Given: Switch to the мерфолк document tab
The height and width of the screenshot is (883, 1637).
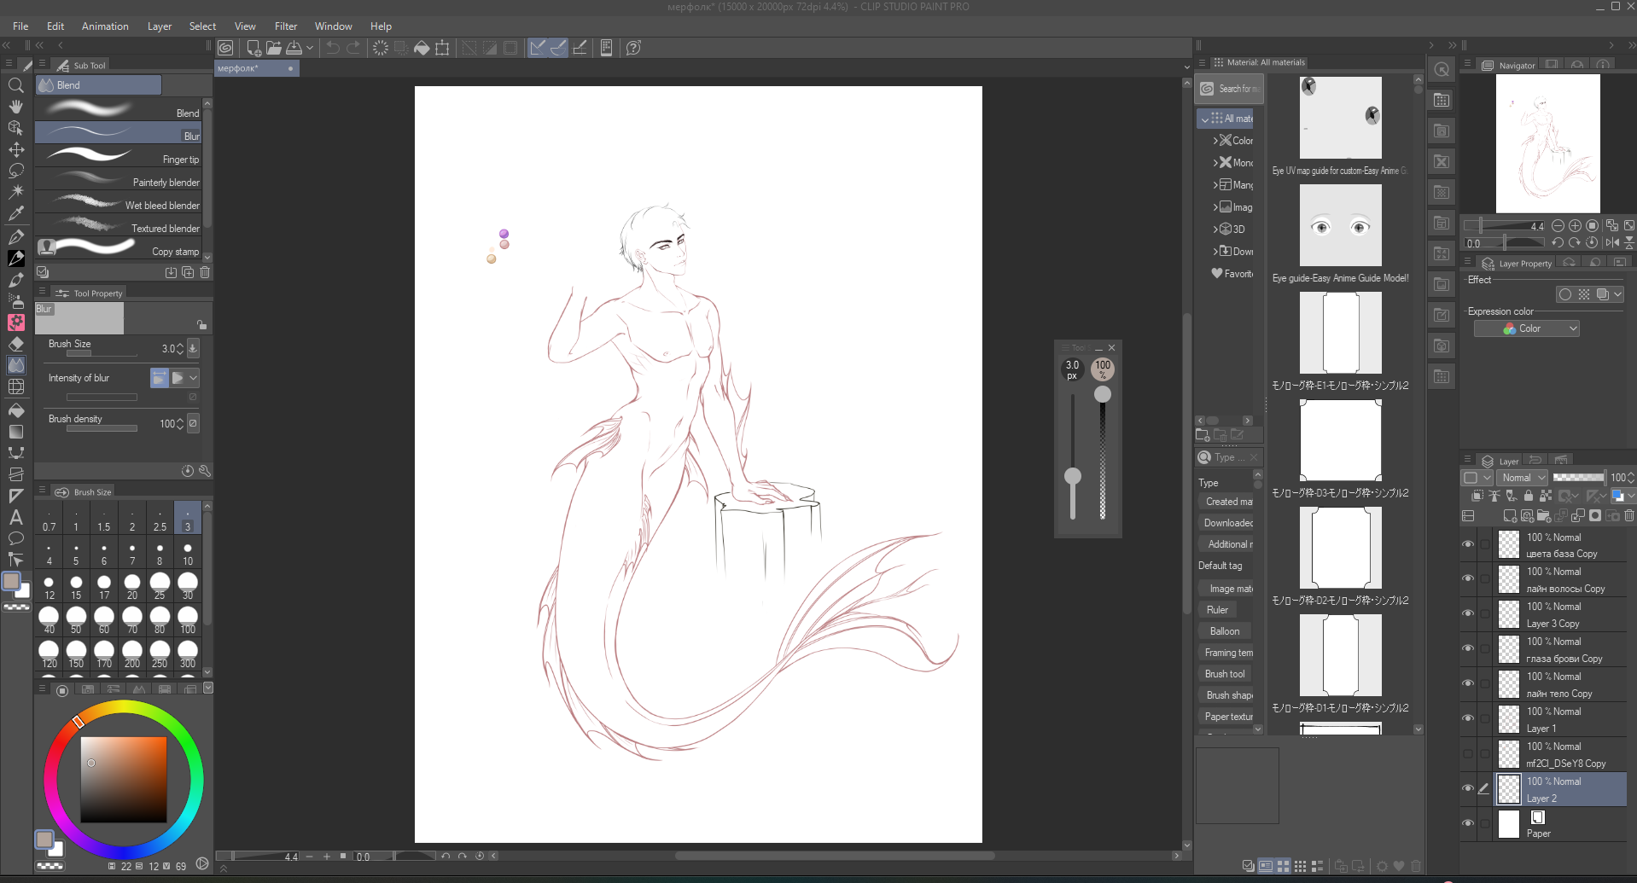Looking at the screenshot, I should point(256,68).
